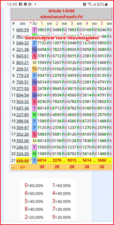Viewport: 114px width, 225px height.
Task: Click the purple asterisk column header
Action: pyautogui.click(x=30, y=23)
